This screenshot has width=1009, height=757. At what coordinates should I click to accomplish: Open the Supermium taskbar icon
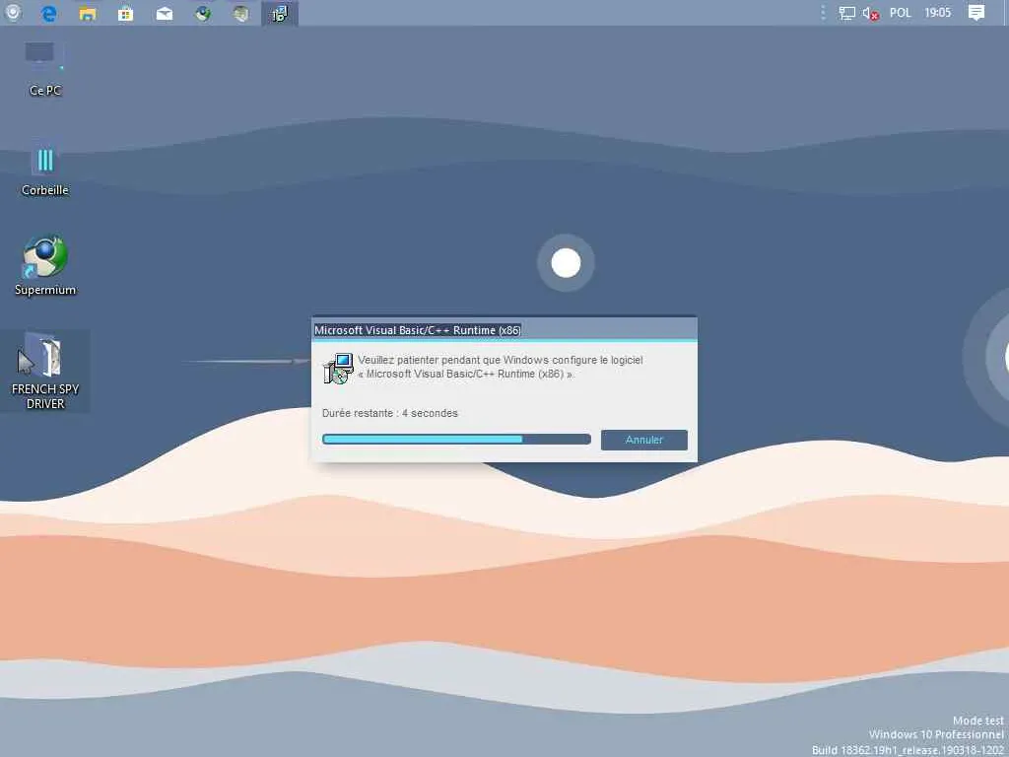point(203,13)
